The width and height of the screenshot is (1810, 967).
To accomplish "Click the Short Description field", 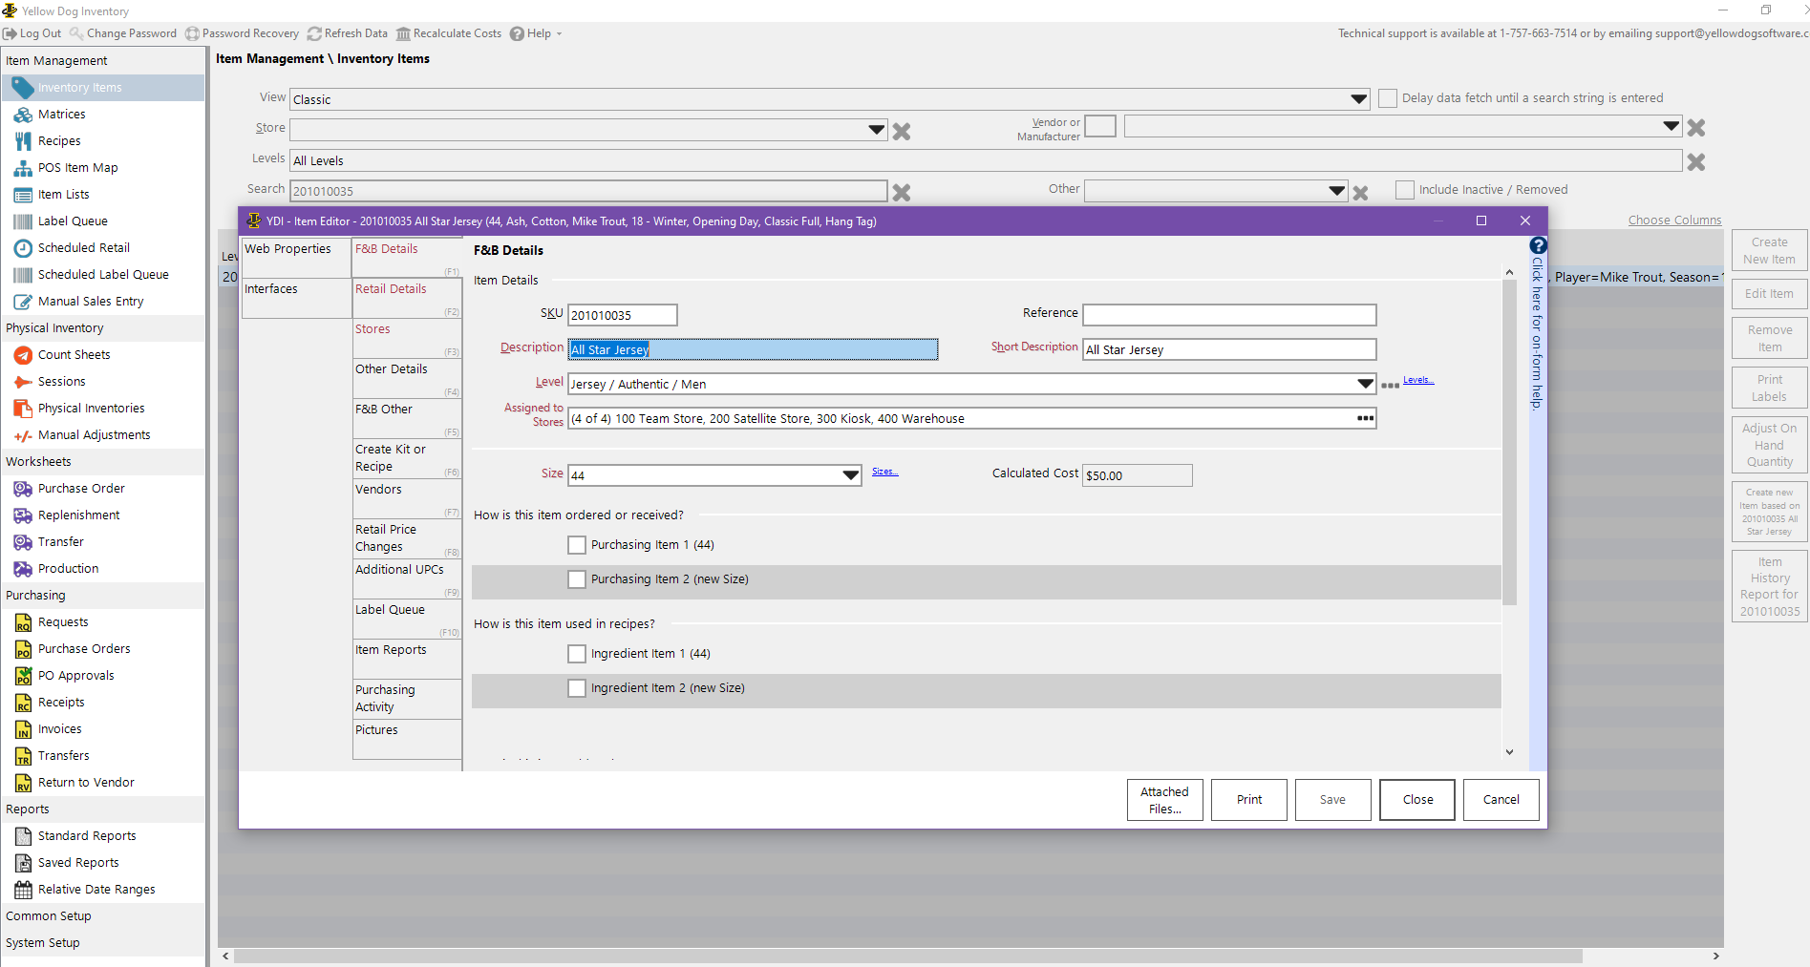I will 1229,349.
